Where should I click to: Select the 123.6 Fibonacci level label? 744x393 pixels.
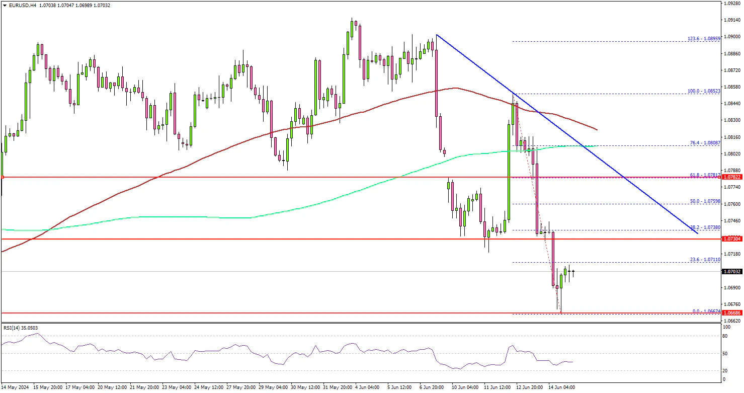pyautogui.click(x=704, y=38)
